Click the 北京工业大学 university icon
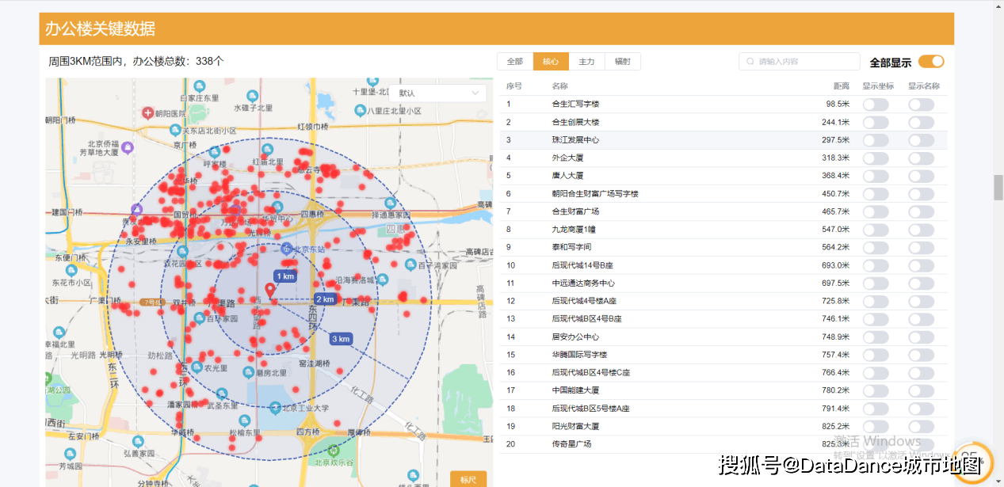This screenshot has width=1004, height=487. pyautogui.click(x=275, y=408)
